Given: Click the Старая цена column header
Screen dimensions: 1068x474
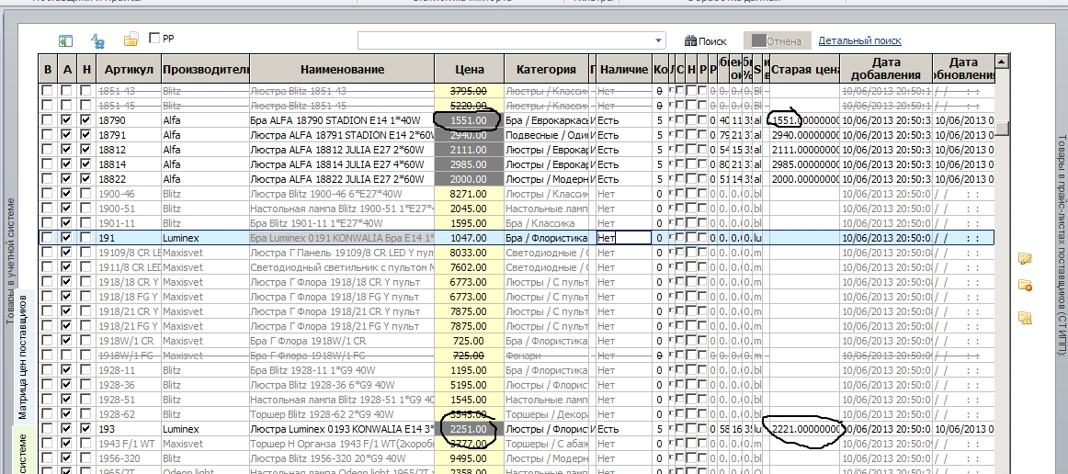Looking at the screenshot, I should click(x=804, y=69).
